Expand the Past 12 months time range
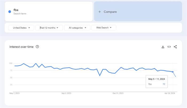Viewport: 187px width, 108px height. 49,28
